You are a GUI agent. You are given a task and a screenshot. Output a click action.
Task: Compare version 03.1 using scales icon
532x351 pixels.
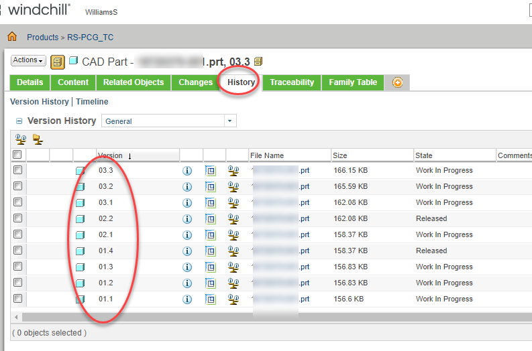pos(233,203)
